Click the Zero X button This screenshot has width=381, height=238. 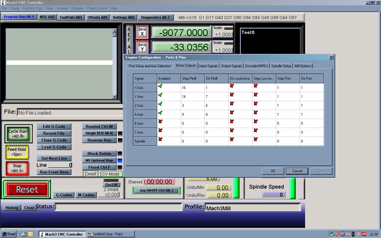point(142,32)
